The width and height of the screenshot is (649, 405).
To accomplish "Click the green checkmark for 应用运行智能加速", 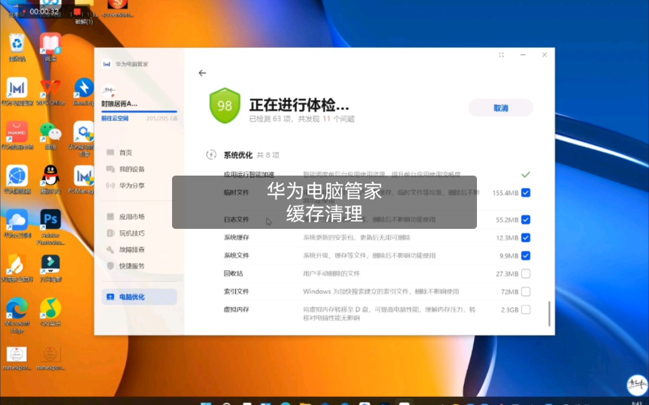I will pos(525,175).
